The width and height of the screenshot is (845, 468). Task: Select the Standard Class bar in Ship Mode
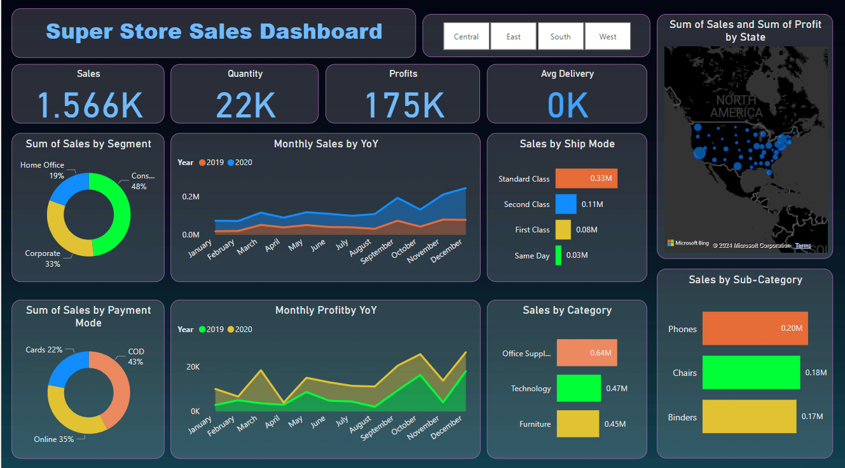586,178
